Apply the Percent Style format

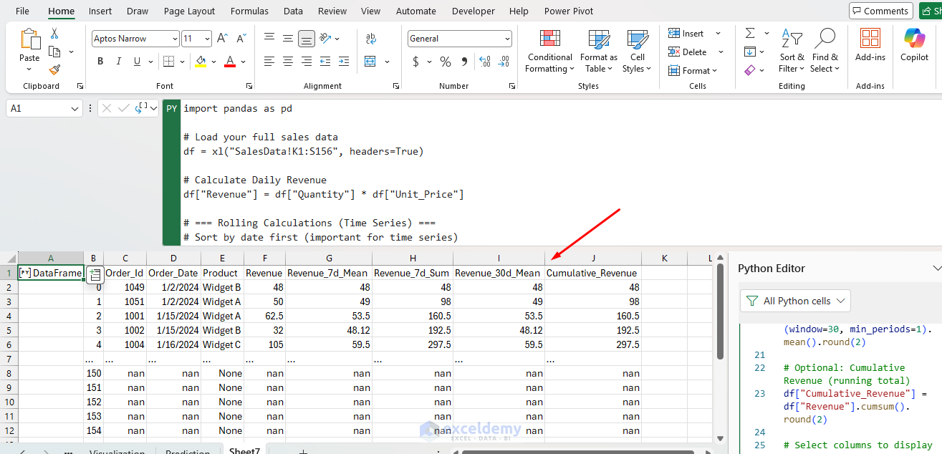click(x=446, y=62)
